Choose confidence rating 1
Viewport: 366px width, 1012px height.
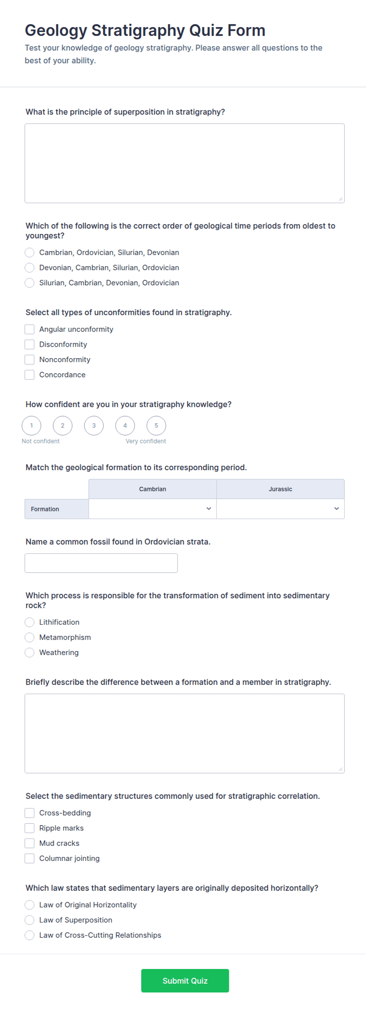pyautogui.click(x=31, y=426)
